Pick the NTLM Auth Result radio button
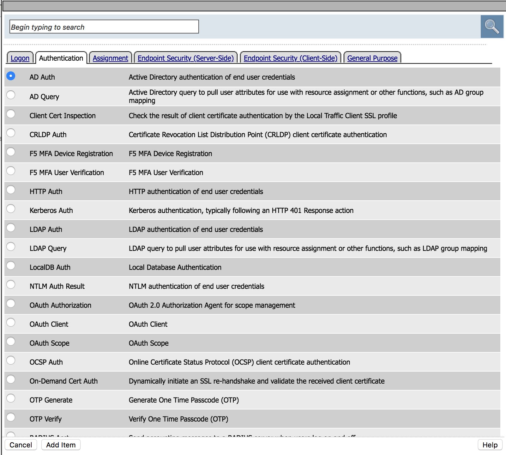Screen dimensions: 506x455 coord(11,284)
